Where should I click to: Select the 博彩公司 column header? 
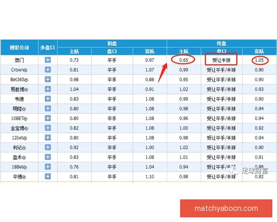(19, 48)
